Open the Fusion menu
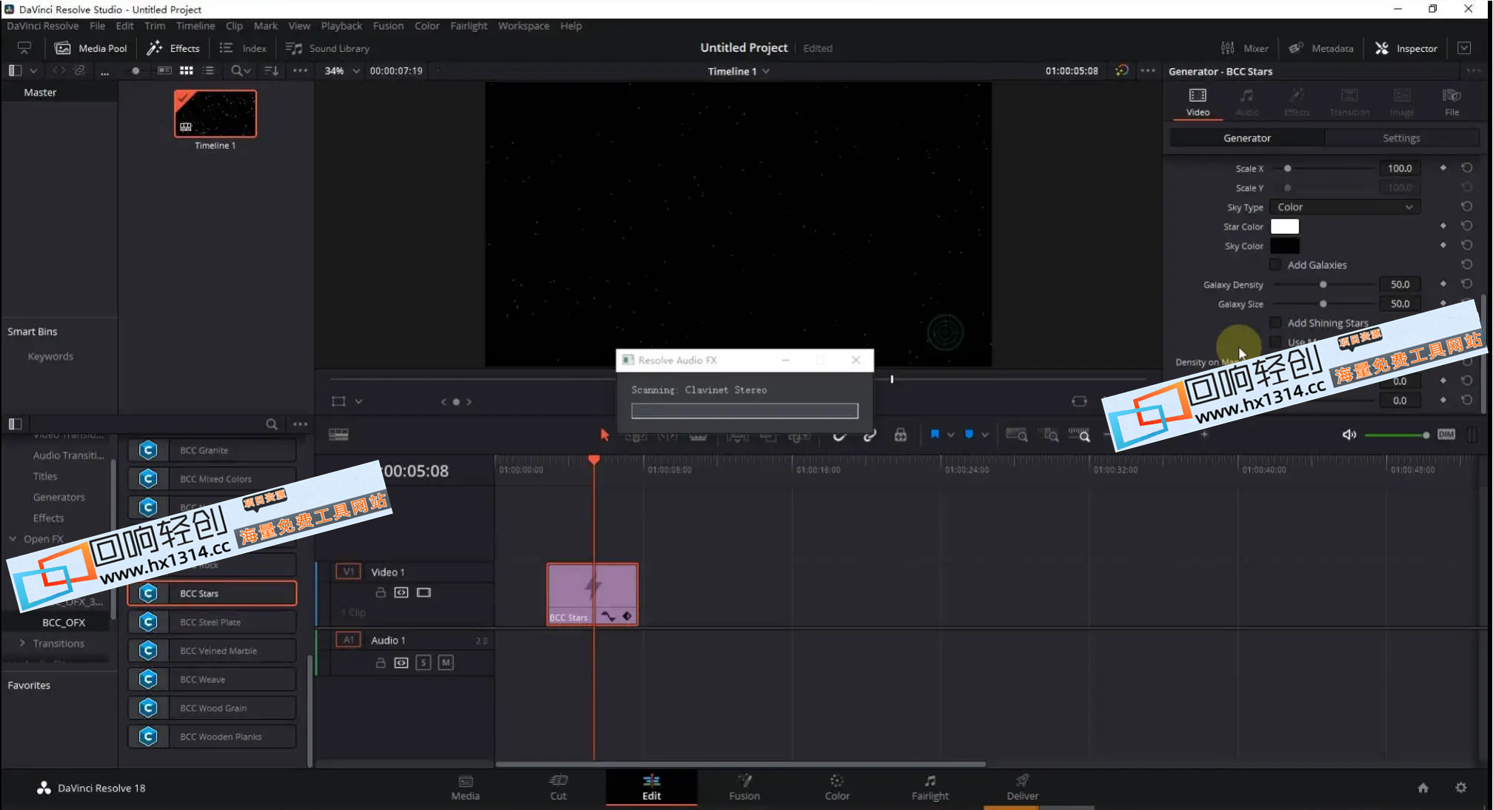The height and width of the screenshot is (810, 1493). (388, 25)
